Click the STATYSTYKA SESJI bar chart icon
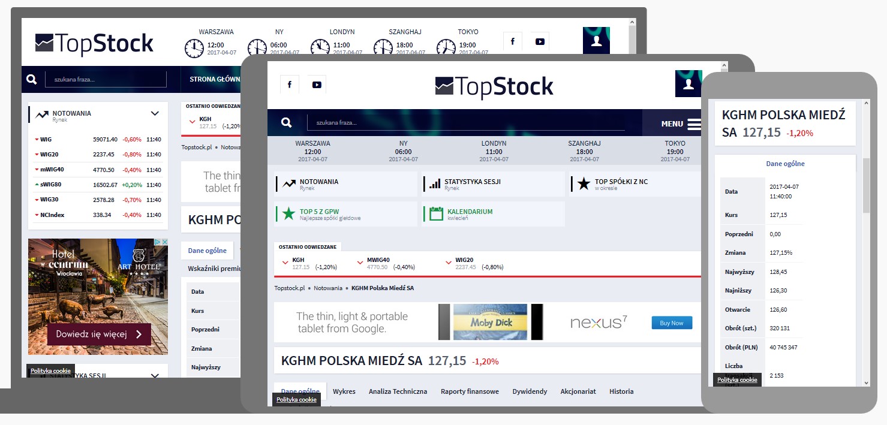Image resolution: width=887 pixels, height=425 pixels. tap(435, 184)
